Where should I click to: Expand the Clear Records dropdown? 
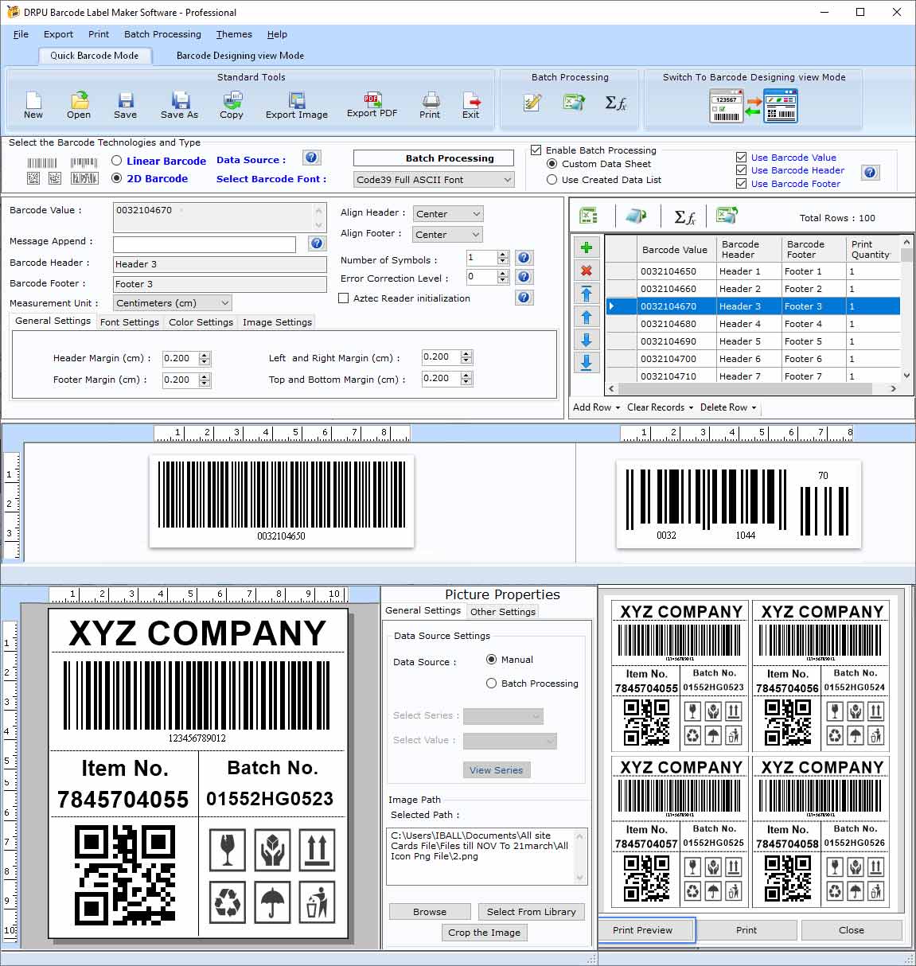click(660, 407)
